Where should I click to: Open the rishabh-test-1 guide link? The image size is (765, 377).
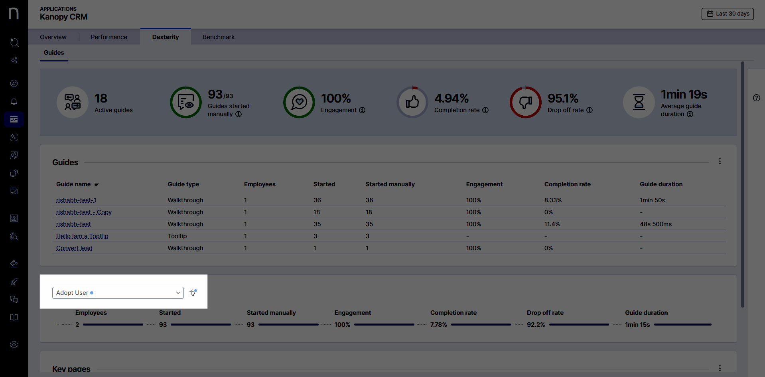point(76,200)
